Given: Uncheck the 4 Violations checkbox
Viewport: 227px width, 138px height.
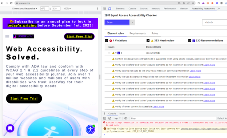Looking at the screenshot, I should tap(107, 41).
